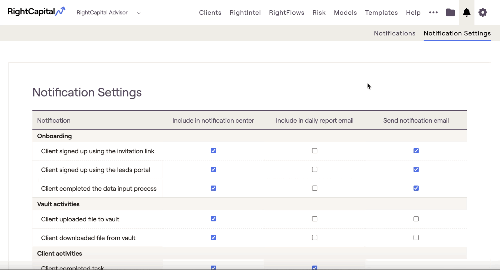Click the notifications bell icon
This screenshot has width=500, height=270.
coord(466,12)
